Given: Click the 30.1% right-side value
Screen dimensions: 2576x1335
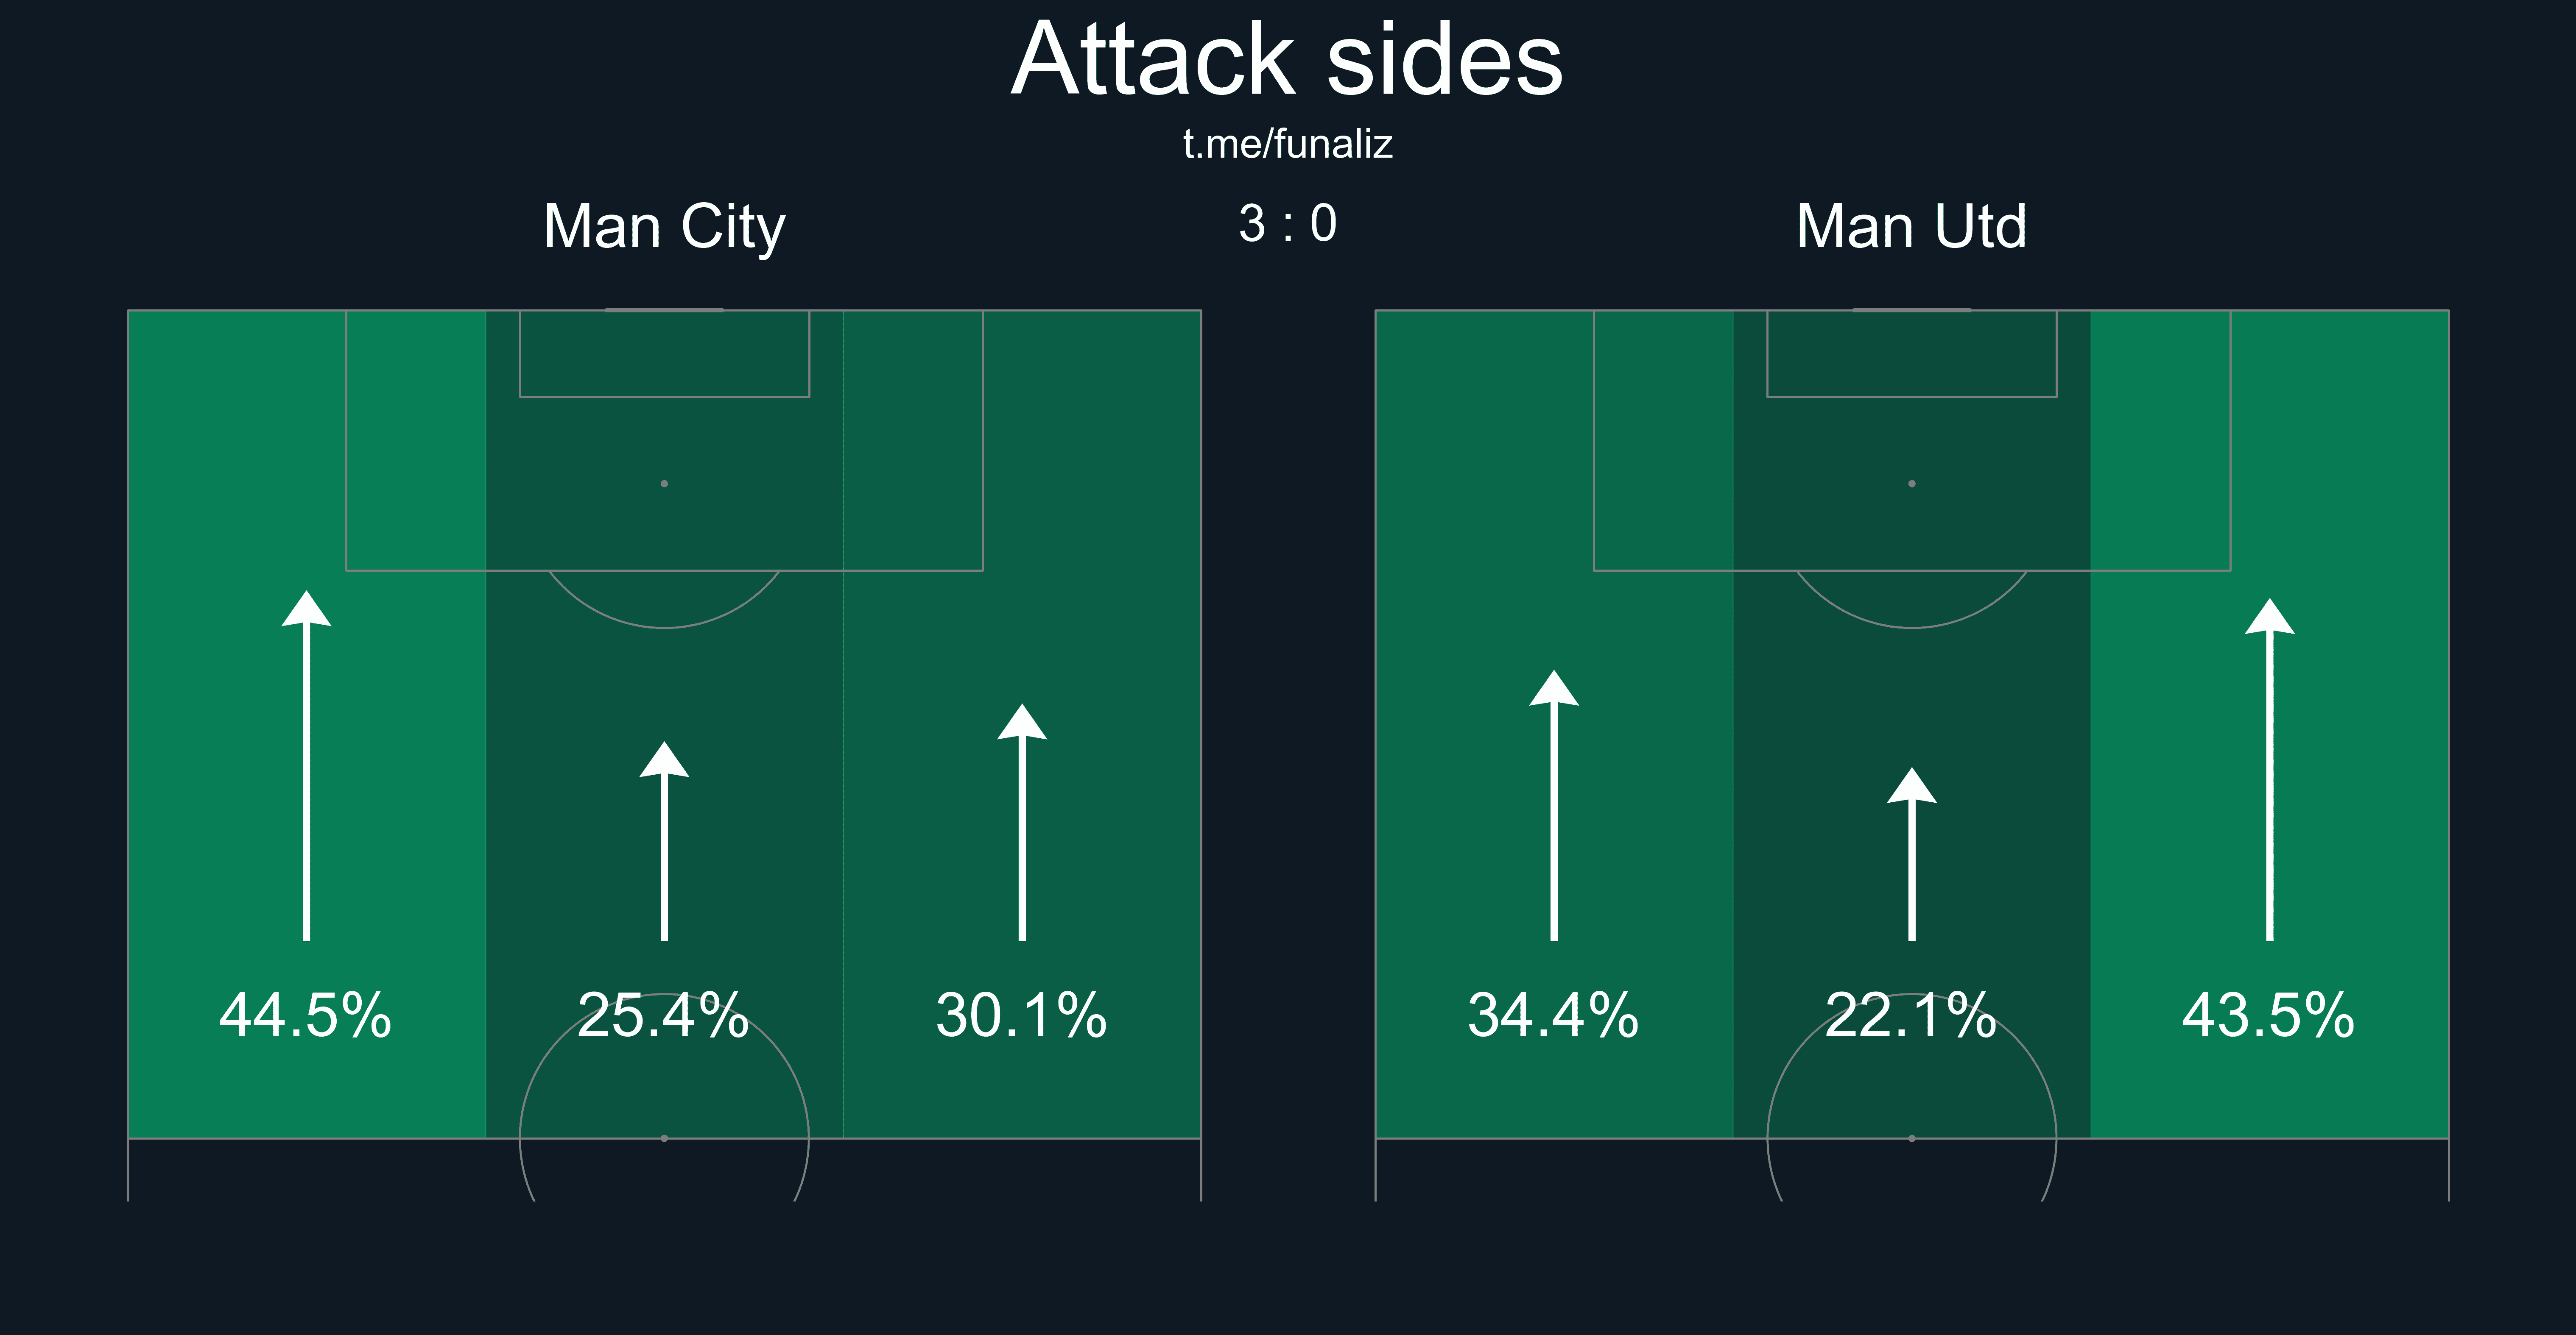Looking at the screenshot, I should 1022,1015.
